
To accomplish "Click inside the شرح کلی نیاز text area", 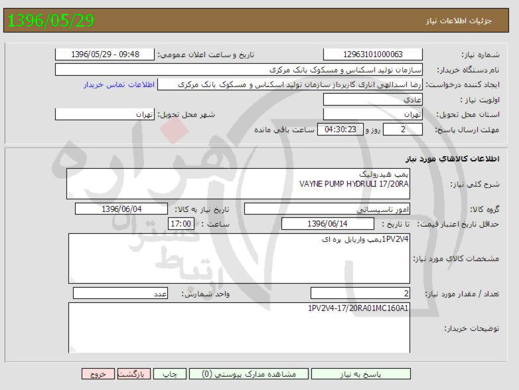I will (x=239, y=183).
